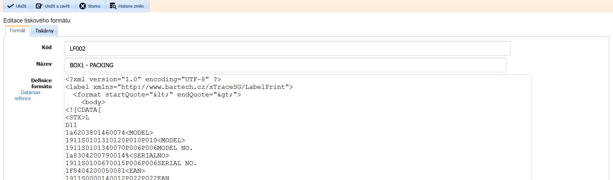Click the Název field with BOX1 - PACKING
The height and width of the screenshot is (180, 613).
pyautogui.click(x=285, y=65)
